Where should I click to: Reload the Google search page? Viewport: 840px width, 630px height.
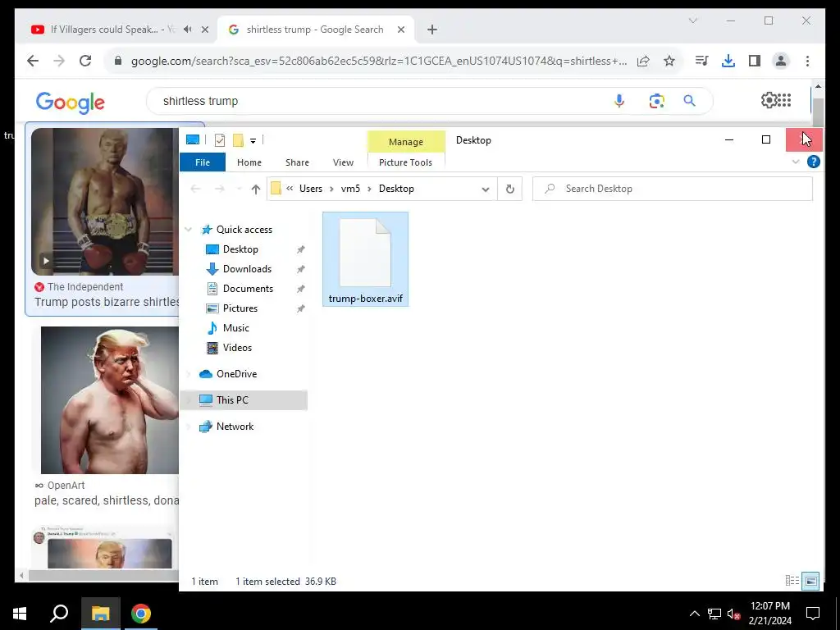[85, 61]
